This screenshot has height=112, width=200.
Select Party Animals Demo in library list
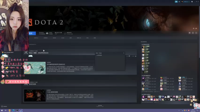pos(8,52)
